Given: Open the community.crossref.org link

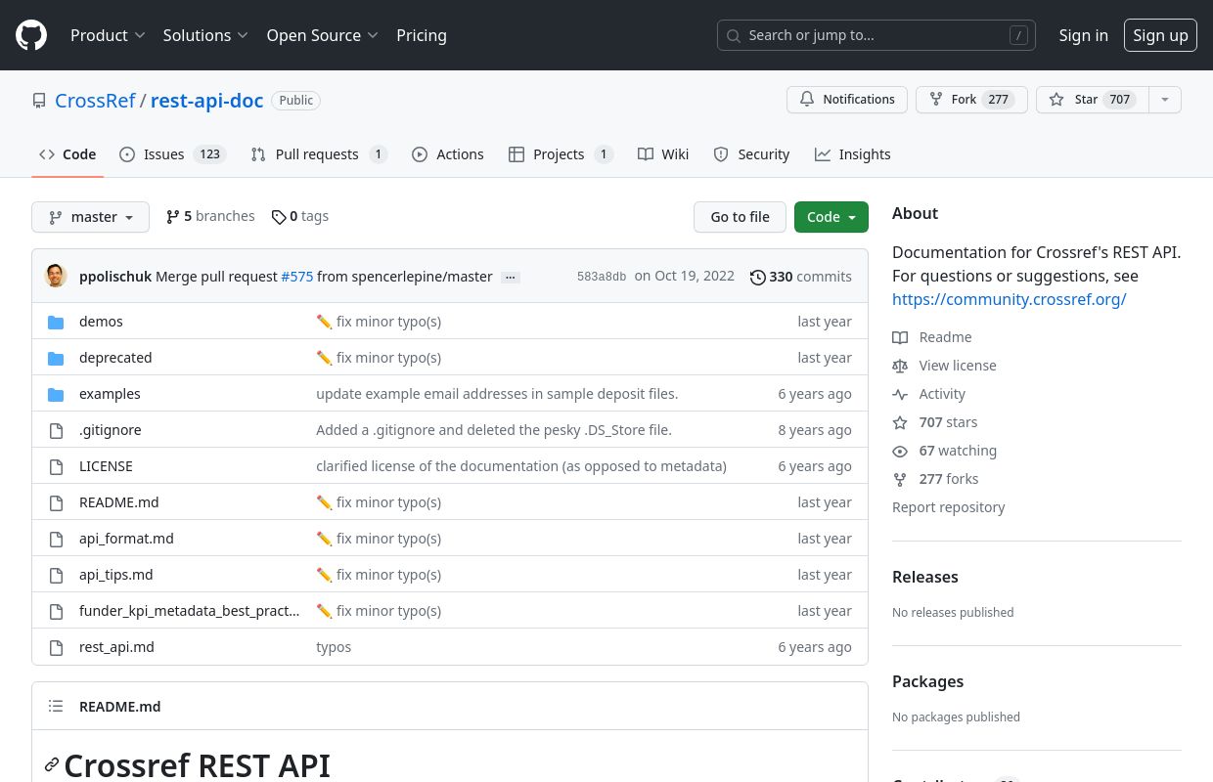Looking at the screenshot, I should tap(1010, 299).
